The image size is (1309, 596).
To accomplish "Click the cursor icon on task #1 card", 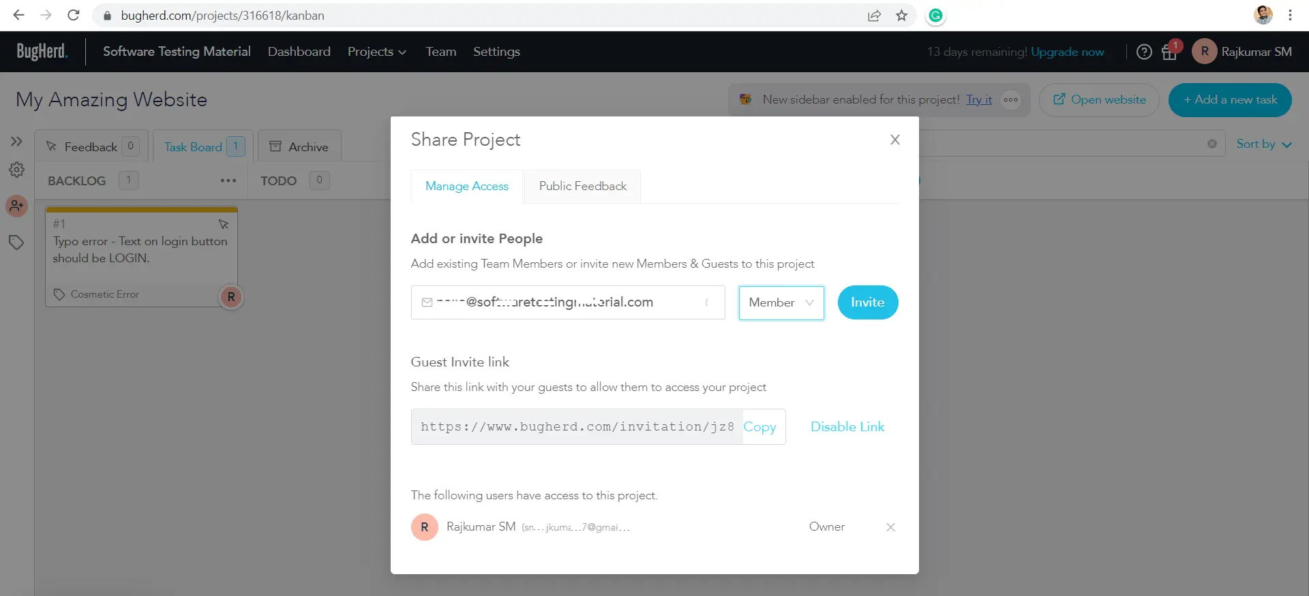I will [x=224, y=224].
